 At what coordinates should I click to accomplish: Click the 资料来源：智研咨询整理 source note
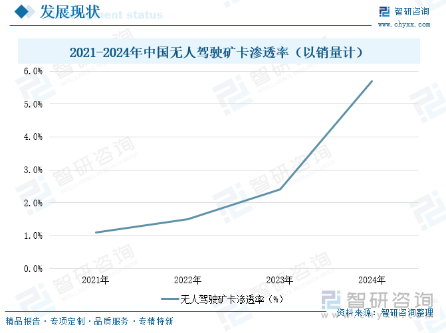click(385, 312)
